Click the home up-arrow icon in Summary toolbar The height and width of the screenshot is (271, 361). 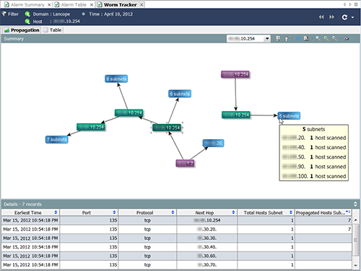pyautogui.click(x=286, y=38)
